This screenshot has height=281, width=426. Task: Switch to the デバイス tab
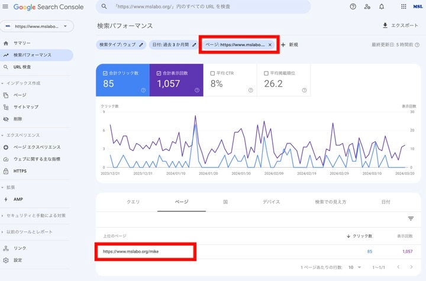(x=271, y=202)
